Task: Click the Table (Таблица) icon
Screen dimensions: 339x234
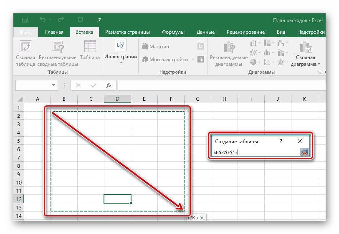Action: 90,47
